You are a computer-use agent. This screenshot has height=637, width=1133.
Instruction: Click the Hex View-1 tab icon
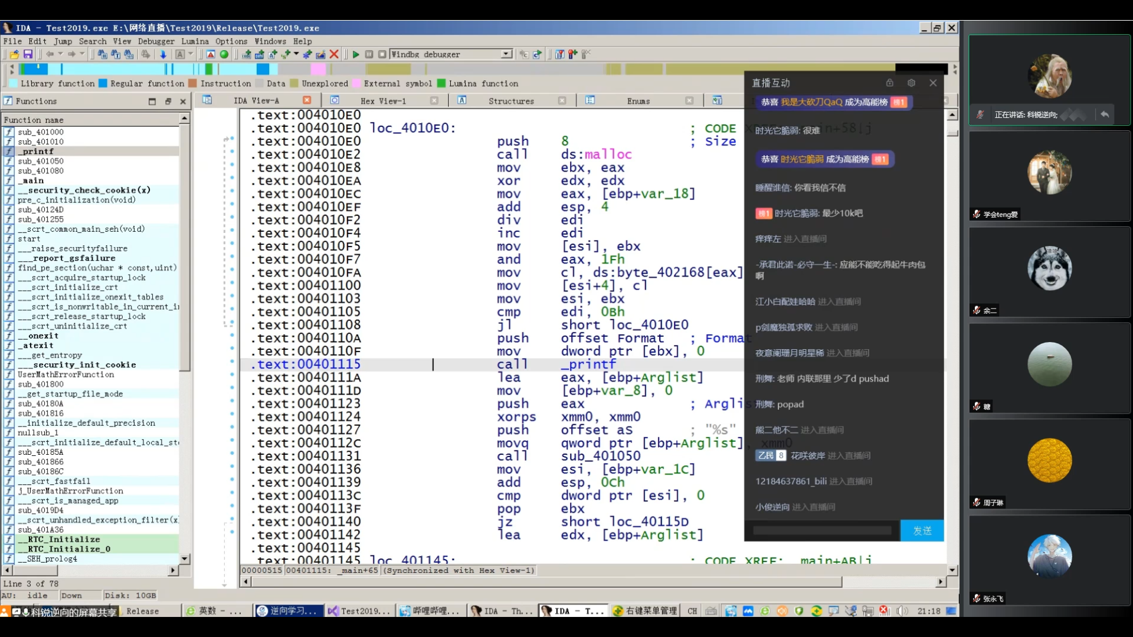tap(335, 100)
